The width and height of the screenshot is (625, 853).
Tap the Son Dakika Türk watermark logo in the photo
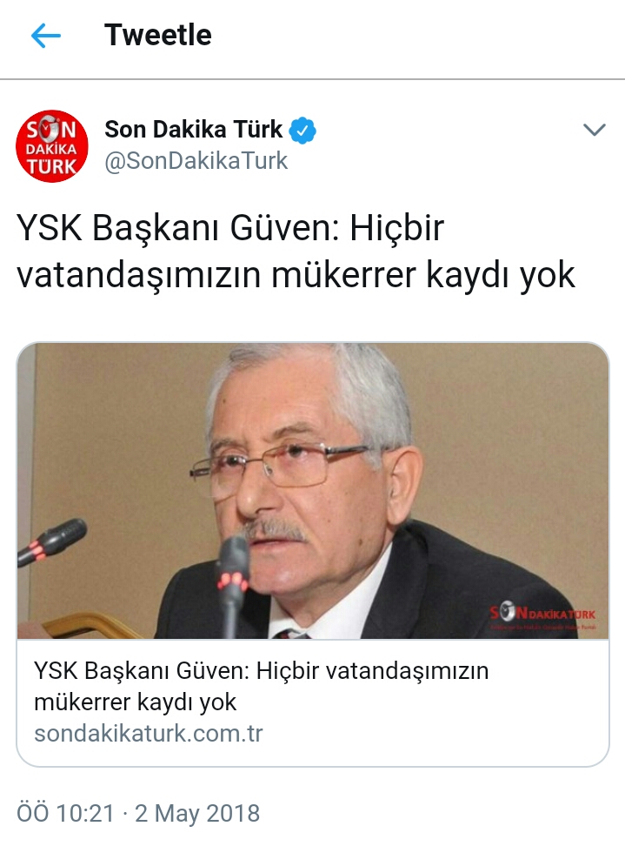[542, 616]
